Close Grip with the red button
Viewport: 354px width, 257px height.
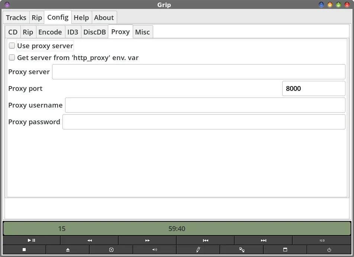coord(347,4)
